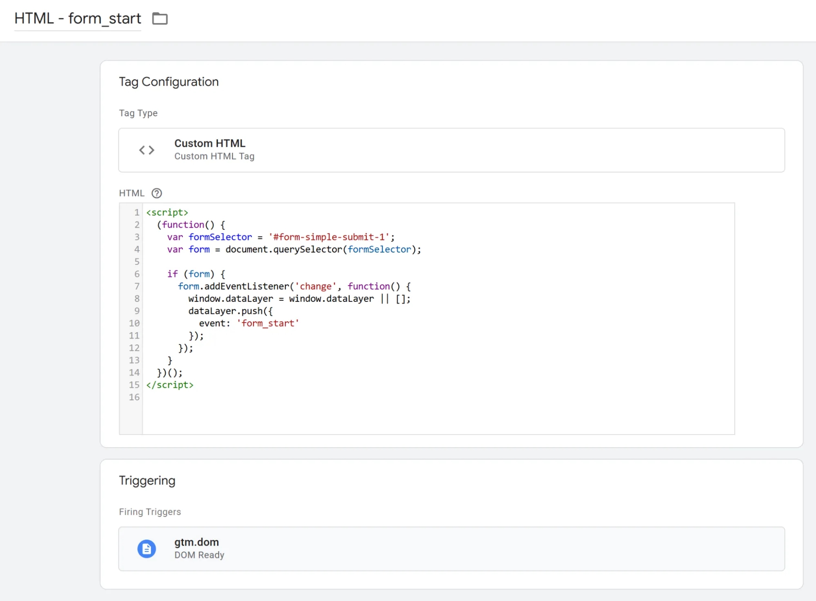The width and height of the screenshot is (816, 601).
Task: Click line number 5 in the gutter
Action: coord(137,262)
